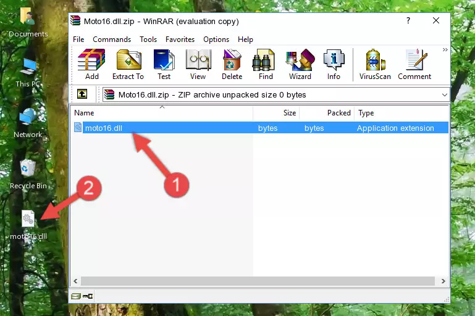Select the Recycle Bin desktop icon

pos(28,174)
